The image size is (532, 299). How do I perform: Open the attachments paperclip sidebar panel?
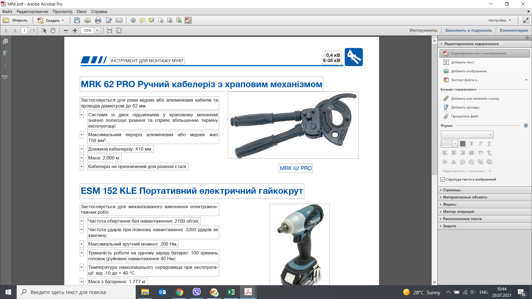5,65
